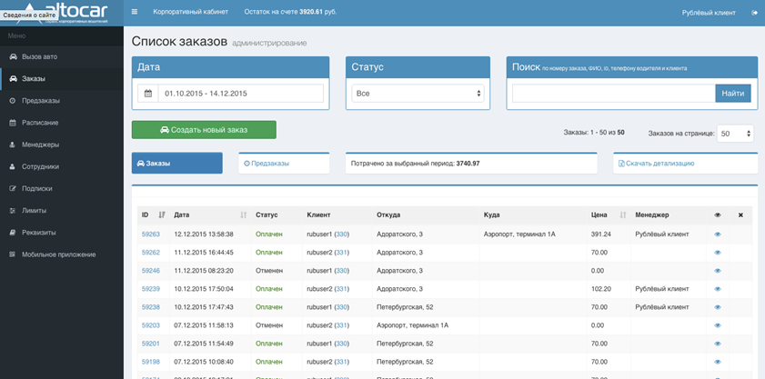Open Подписки in sidebar menu
The width and height of the screenshot is (765, 379).
[62, 188]
